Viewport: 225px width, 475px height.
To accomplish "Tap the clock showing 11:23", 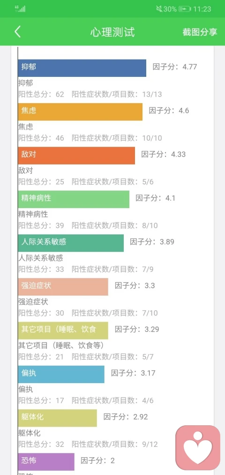I will pyautogui.click(x=202, y=9).
